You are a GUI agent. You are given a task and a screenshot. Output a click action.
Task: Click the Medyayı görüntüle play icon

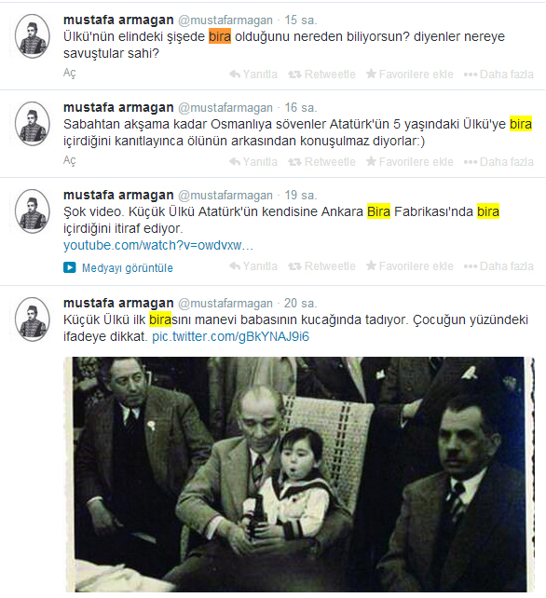pos(70,267)
